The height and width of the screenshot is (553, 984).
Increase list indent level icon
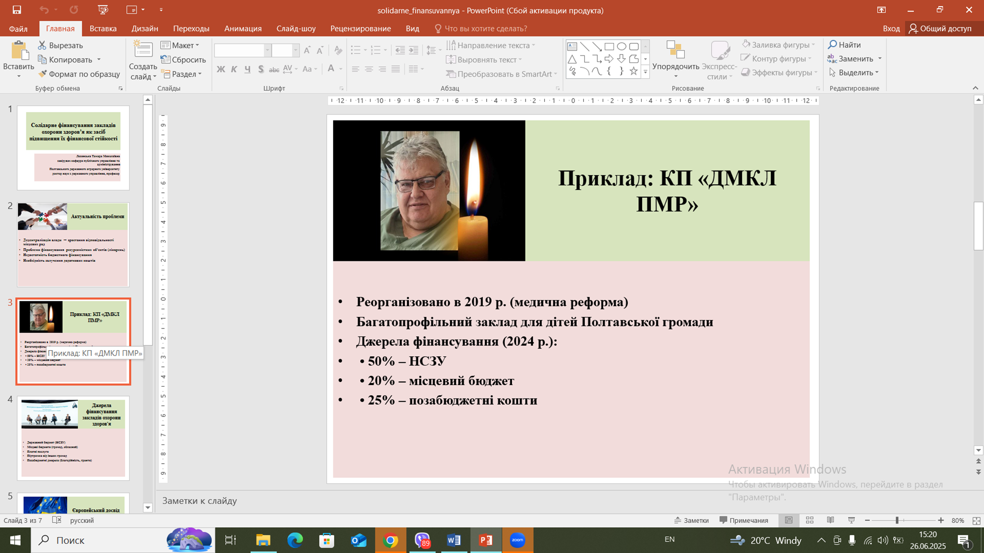413,50
